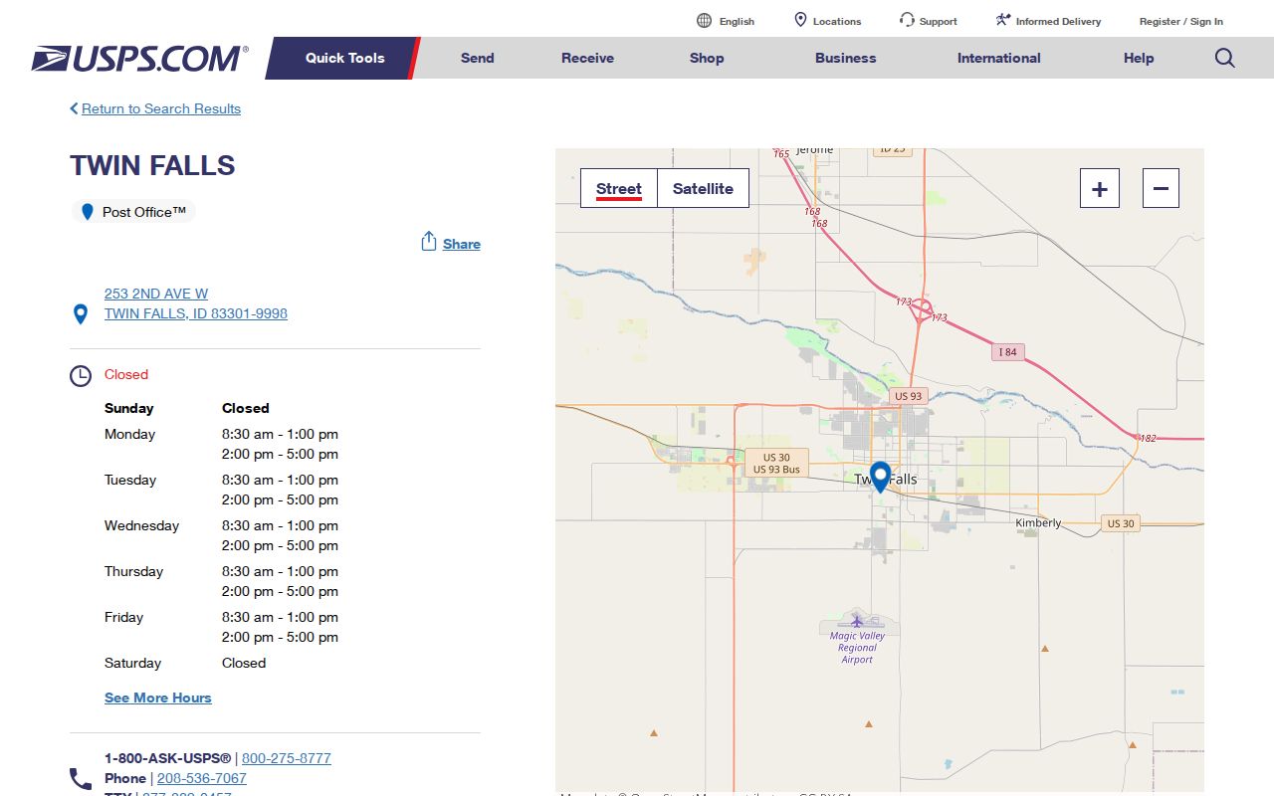This screenshot has width=1274, height=796.
Task: Click TWIN FALLS, ID 83301-9998 link
Action: pos(196,313)
